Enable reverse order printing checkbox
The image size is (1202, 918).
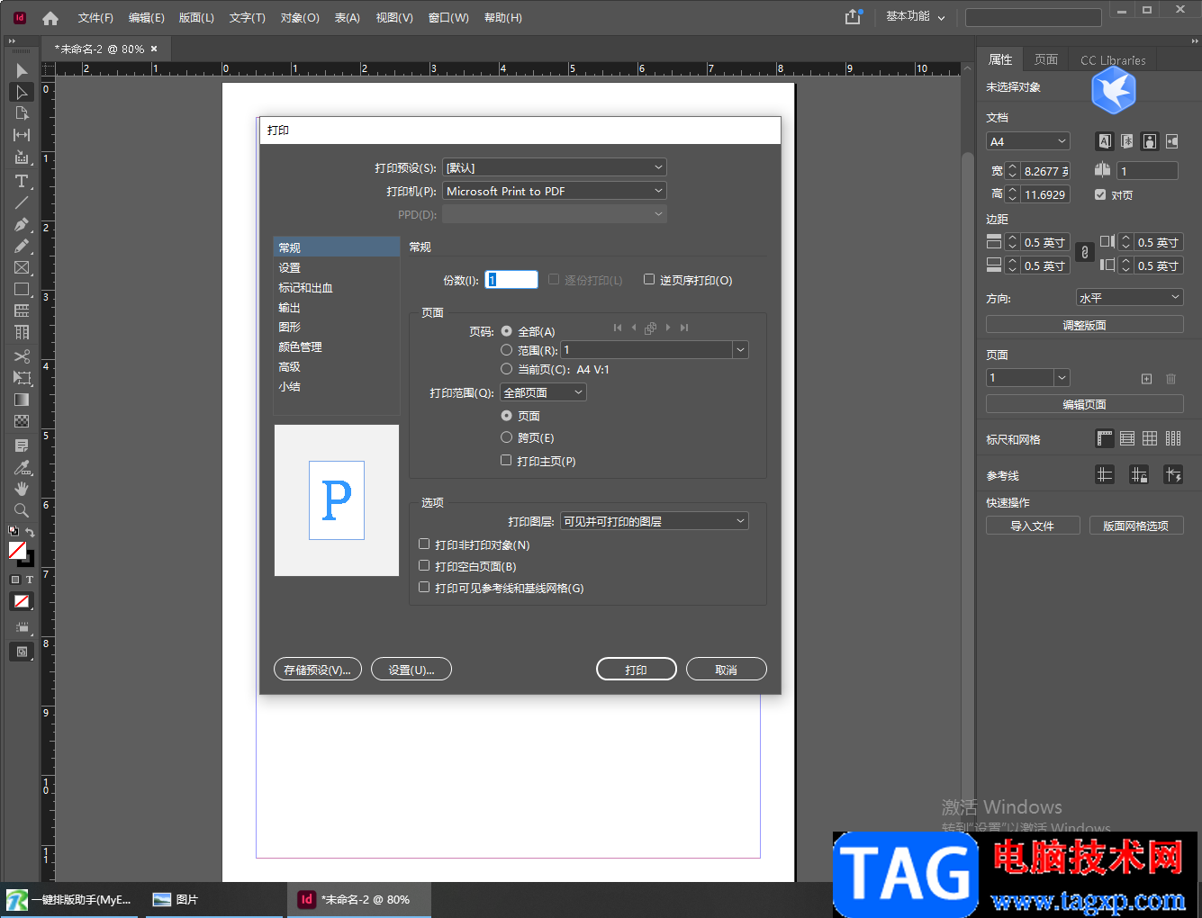(x=649, y=279)
